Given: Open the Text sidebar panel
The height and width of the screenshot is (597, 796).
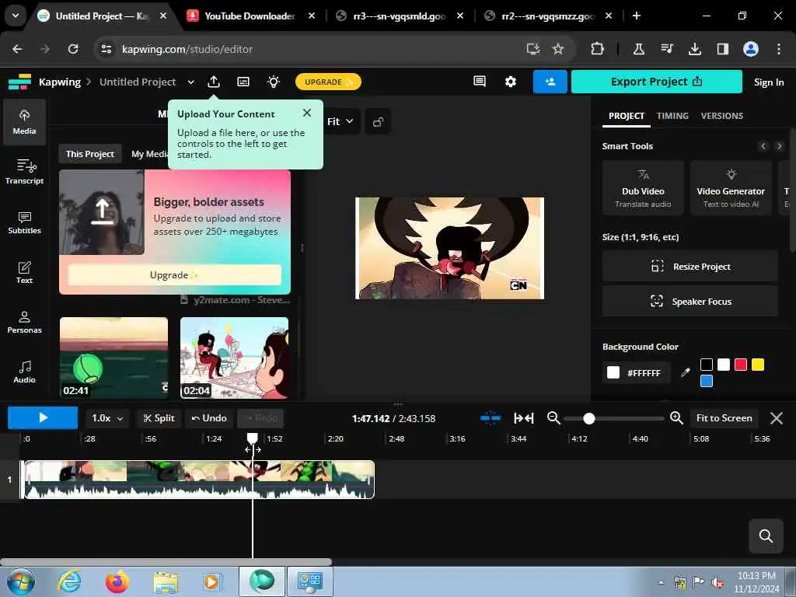Looking at the screenshot, I should (x=24, y=272).
